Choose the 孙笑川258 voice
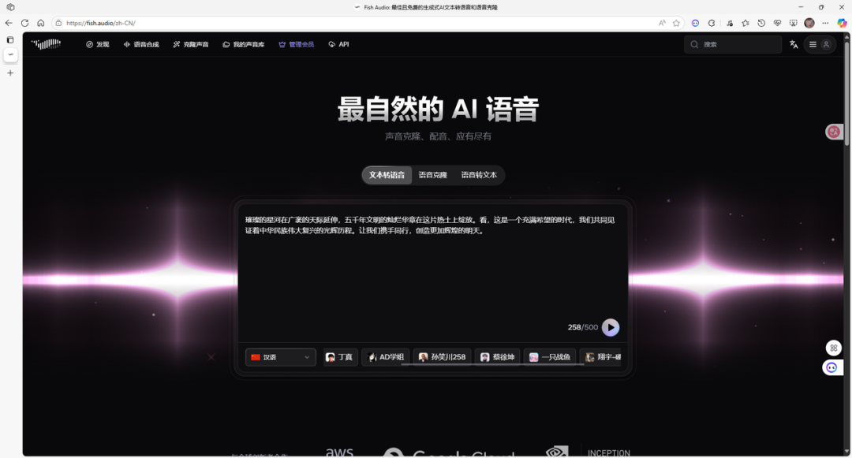The image size is (852, 458). tap(442, 357)
